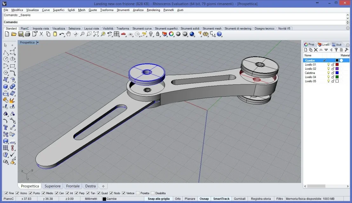Enable the Proietta checkbox
This screenshot has width=352, height=203.
click(x=138, y=193)
